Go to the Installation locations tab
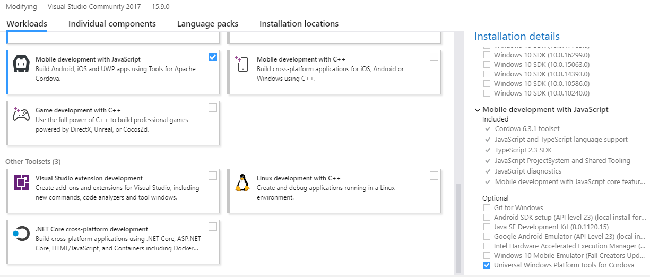 299,24
